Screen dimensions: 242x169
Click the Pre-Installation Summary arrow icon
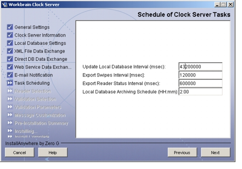pos(10,123)
